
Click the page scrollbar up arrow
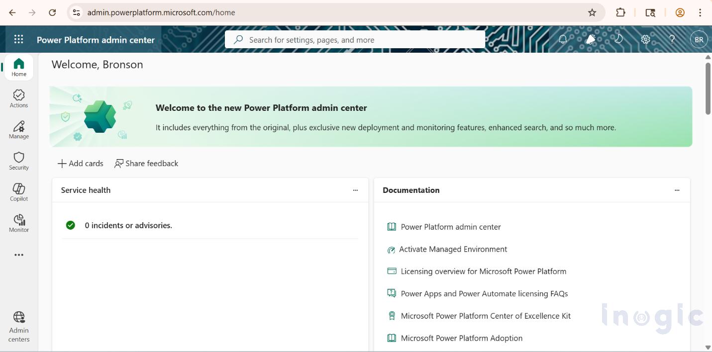[x=708, y=57]
